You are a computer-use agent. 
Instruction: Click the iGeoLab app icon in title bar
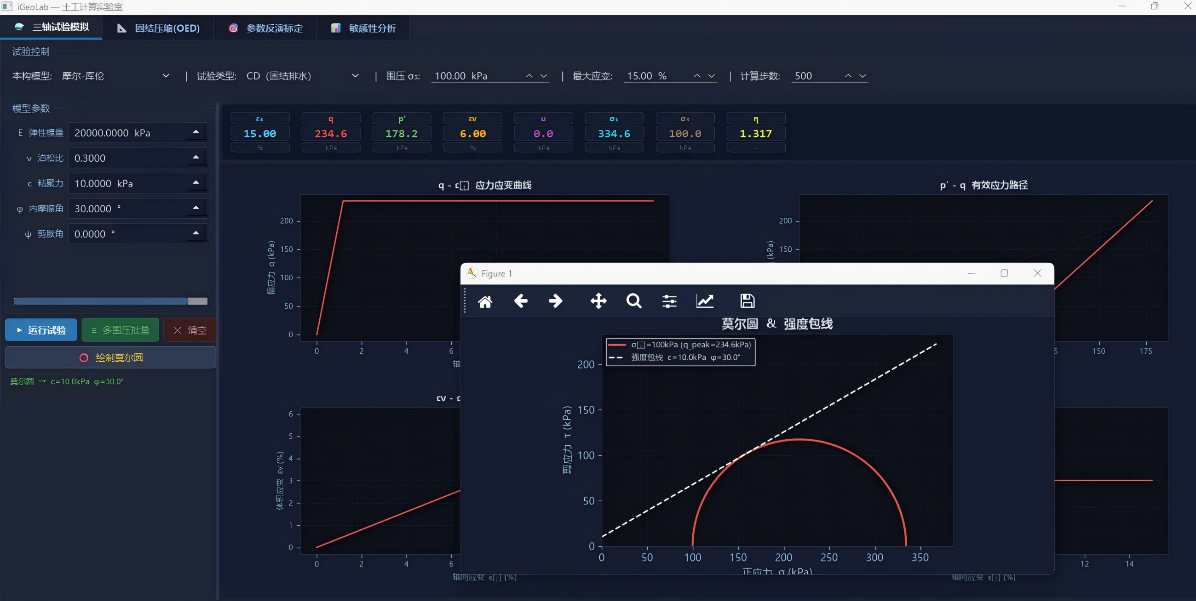(x=7, y=6)
